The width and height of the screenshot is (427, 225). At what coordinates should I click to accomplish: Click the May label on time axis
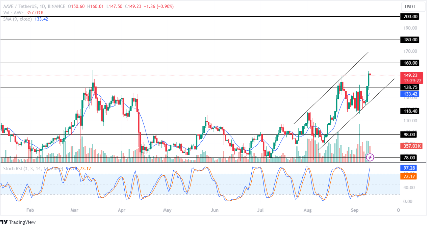(168, 210)
